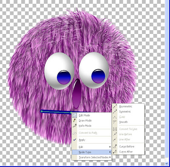Click the Draw Mode pencil icon
Image resolution: width=170 pixels, height=167 pixels.
tap(74, 121)
